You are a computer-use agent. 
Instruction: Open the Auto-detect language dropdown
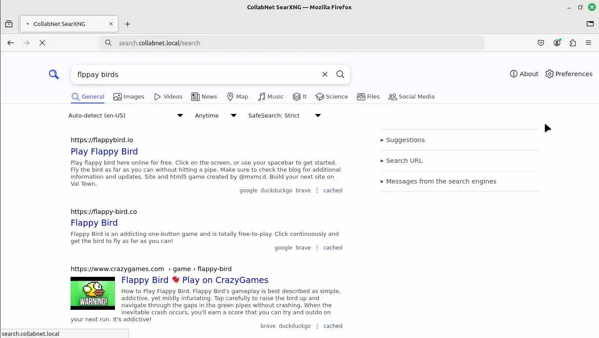pyautogui.click(x=126, y=115)
